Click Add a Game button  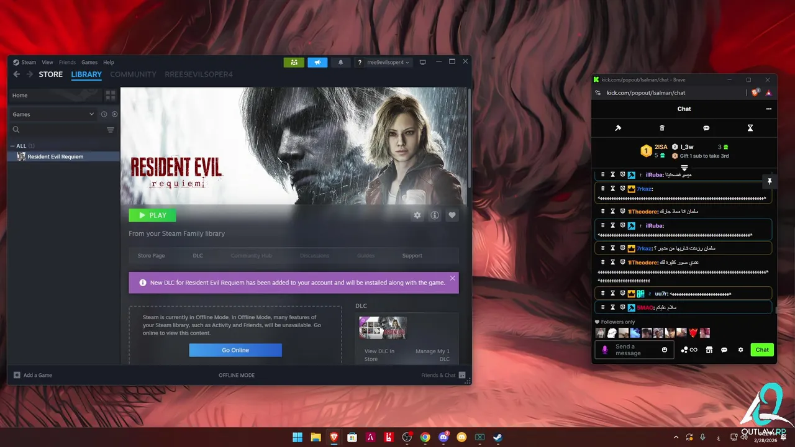(33, 375)
